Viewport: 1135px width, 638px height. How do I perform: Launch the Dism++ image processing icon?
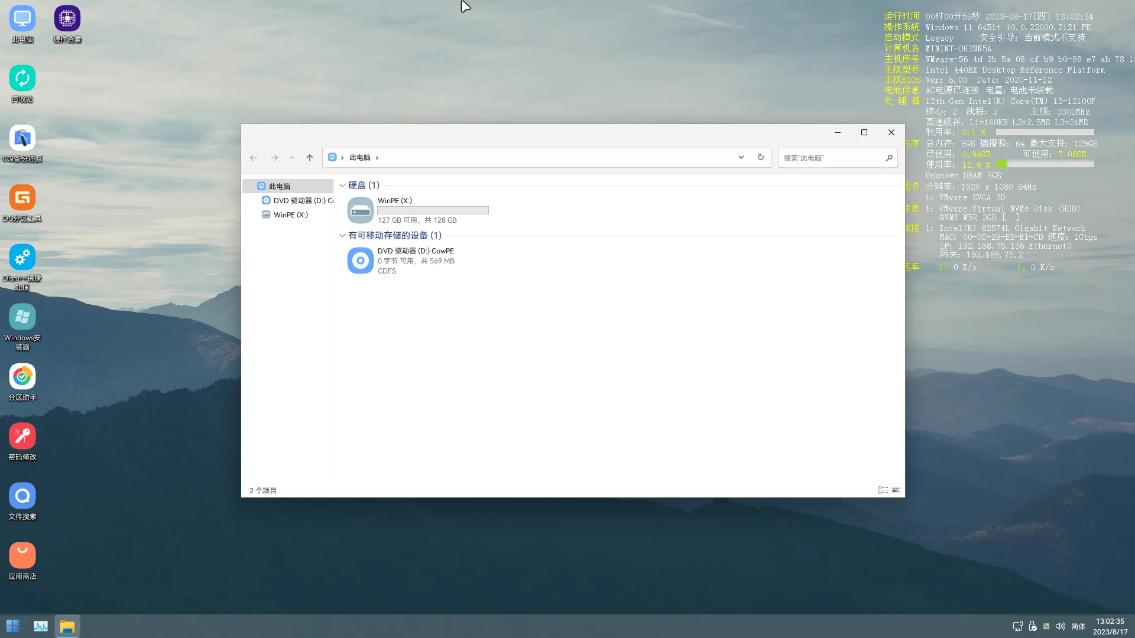click(x=22, y=258)
